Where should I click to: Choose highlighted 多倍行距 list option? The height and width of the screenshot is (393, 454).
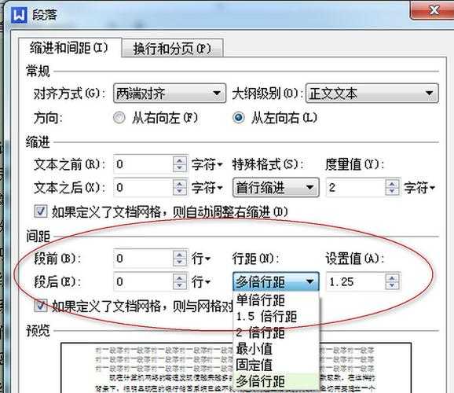point(276,381)
